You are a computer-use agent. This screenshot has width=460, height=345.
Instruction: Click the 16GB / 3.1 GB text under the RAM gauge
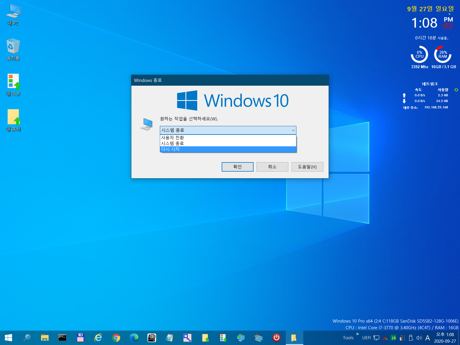click(444, 67)
